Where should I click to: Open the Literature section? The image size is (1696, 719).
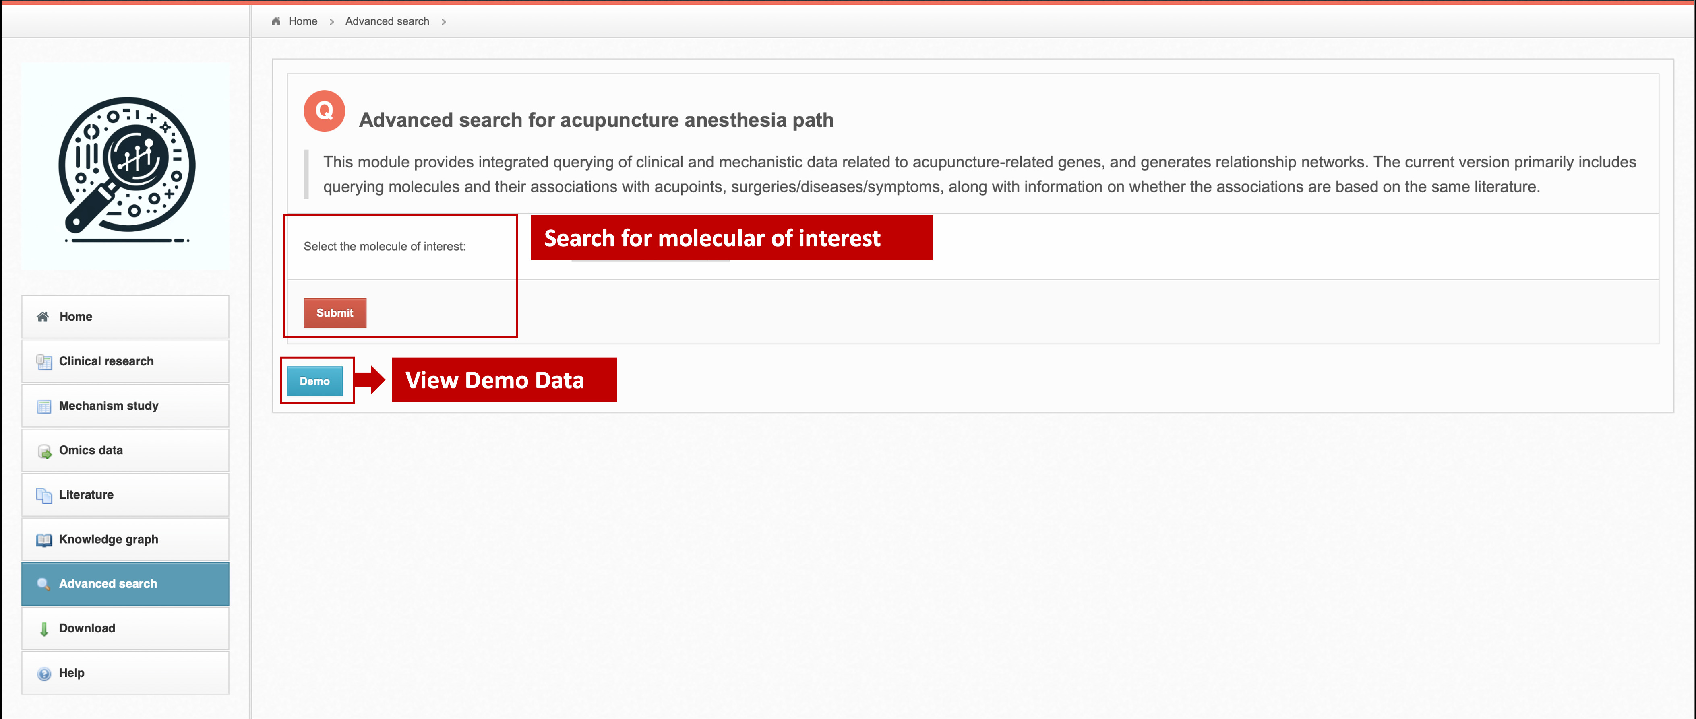[x=86, y=494]
